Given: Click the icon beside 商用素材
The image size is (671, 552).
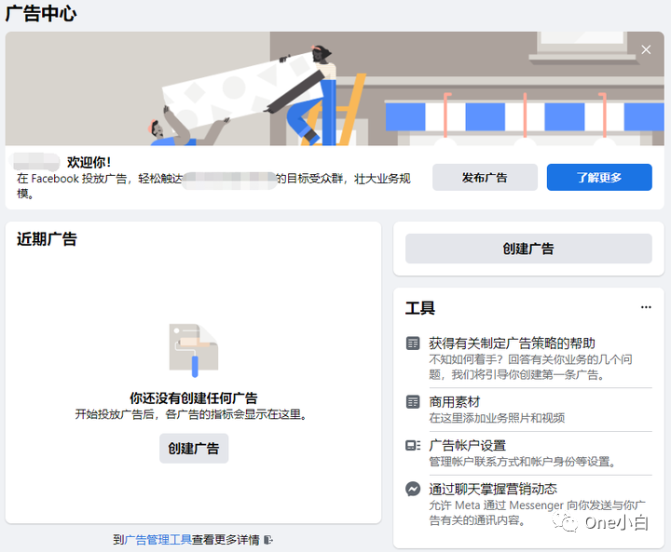Looking at the screenshot, I should (413, 402).
